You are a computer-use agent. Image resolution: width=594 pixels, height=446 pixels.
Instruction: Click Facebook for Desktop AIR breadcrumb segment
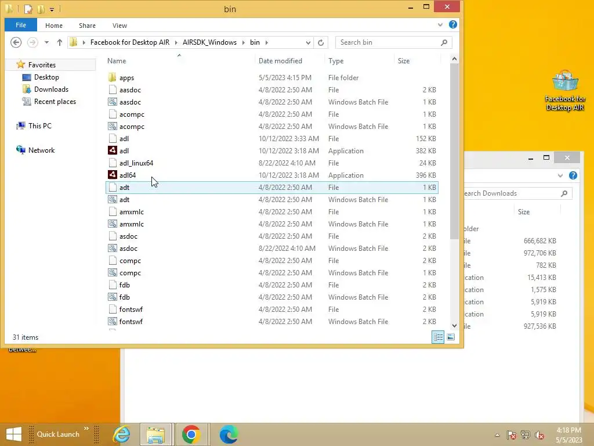coord(130,42)
